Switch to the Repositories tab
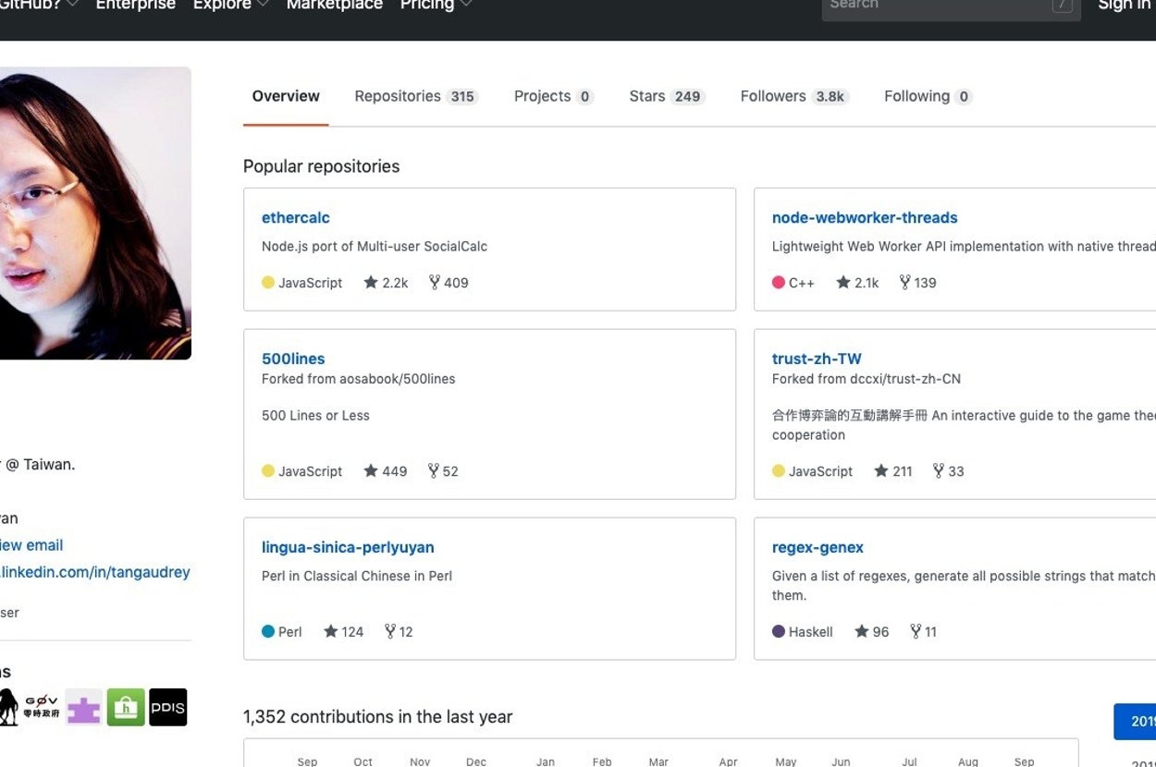This screenshot has width=1156, height=767. pyautogui.click(x=416, y=96)
